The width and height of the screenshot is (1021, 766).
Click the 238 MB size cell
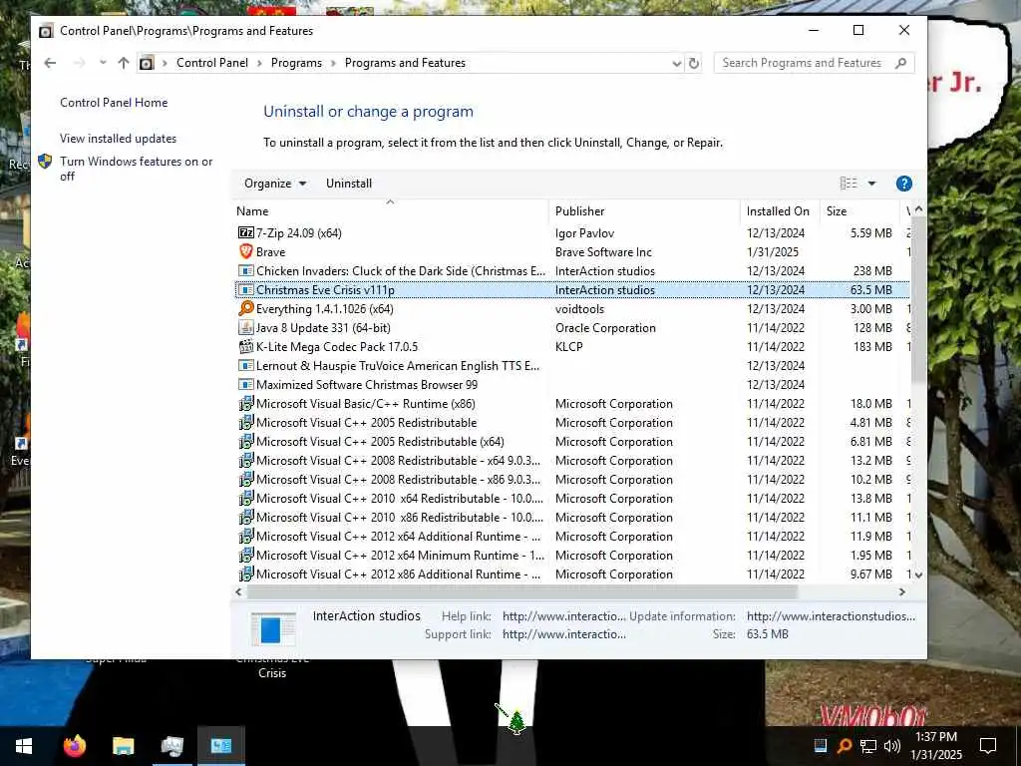pyautogui.click(x=872, y=271)
